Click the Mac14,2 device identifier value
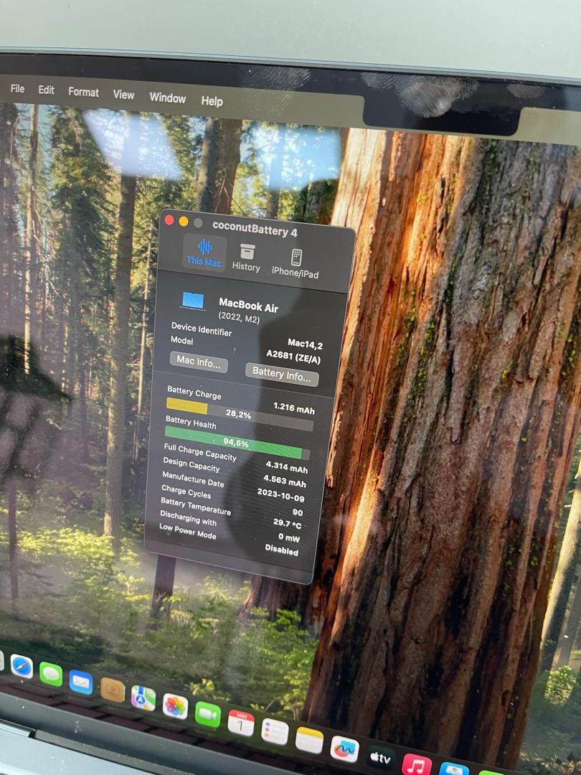 (305, 342)
